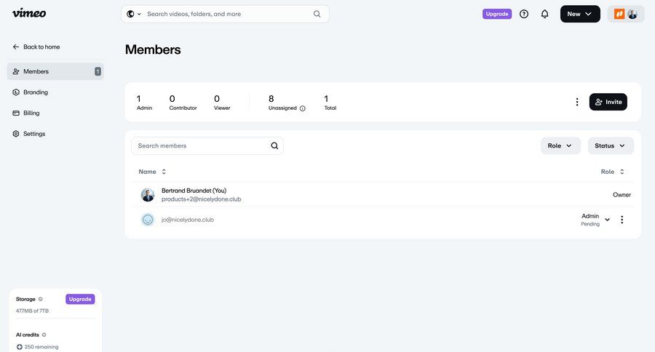Image resolution: width=655 pixels, height=352 pixels.
Task: Go to Branding in the sidebar
Action: point(36,92)
